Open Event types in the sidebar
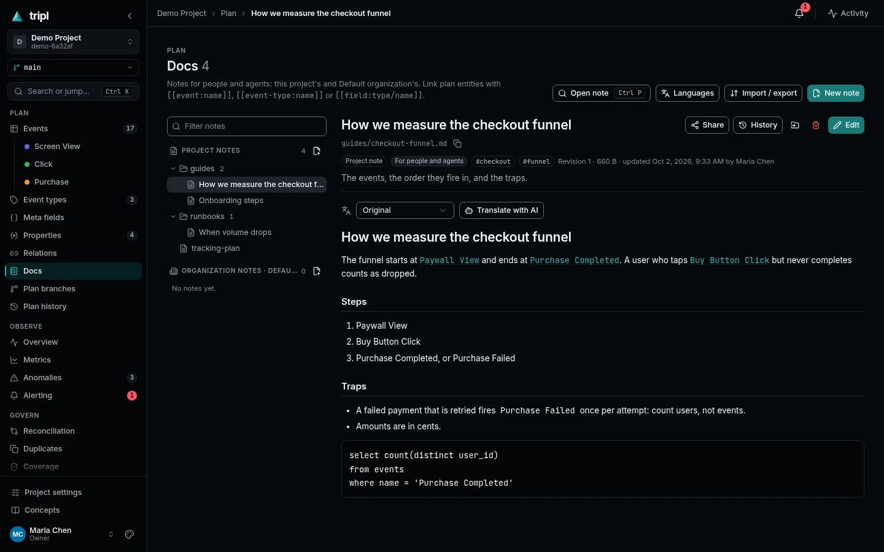 tap(73, 200)
